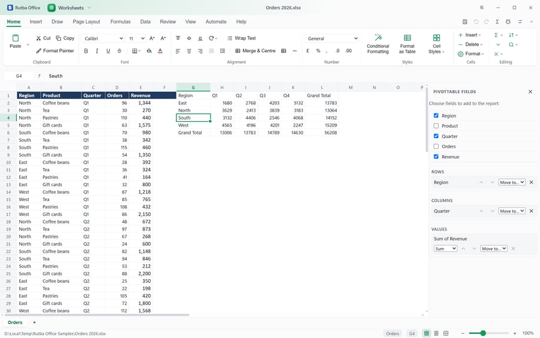
Task: Centre cell text horizontally
Action: [x=189, y=51]
